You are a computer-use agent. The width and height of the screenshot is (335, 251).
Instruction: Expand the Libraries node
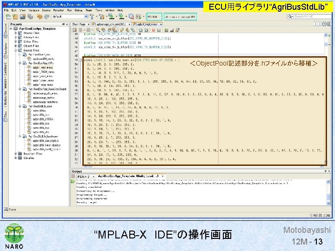(x=15, y=158)
